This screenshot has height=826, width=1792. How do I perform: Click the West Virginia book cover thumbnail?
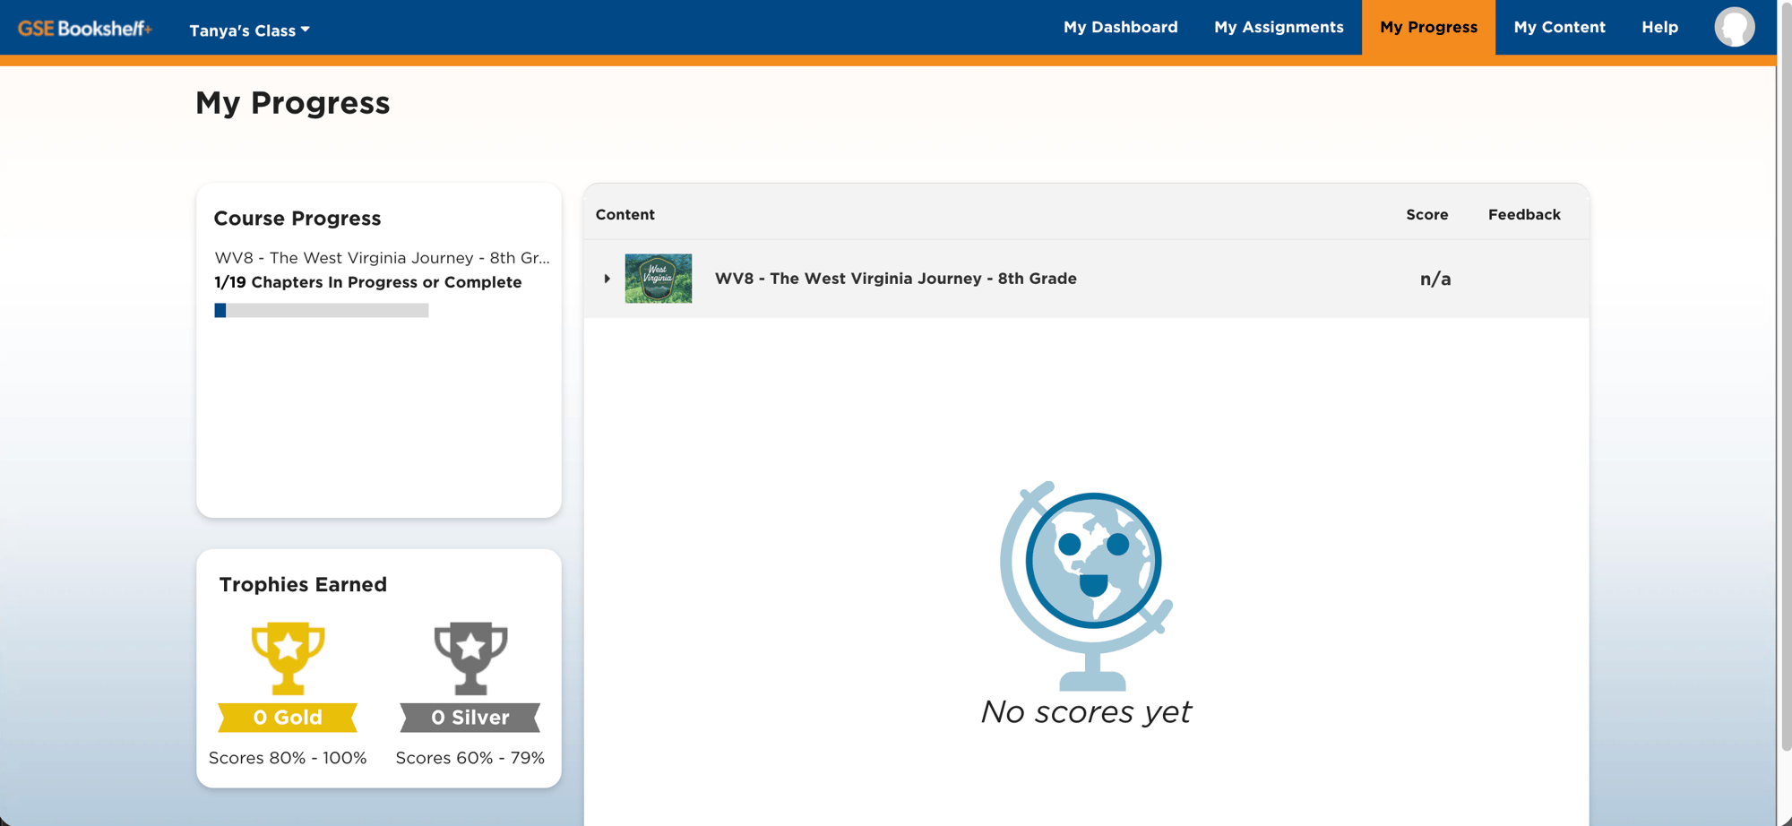(659, 278)
